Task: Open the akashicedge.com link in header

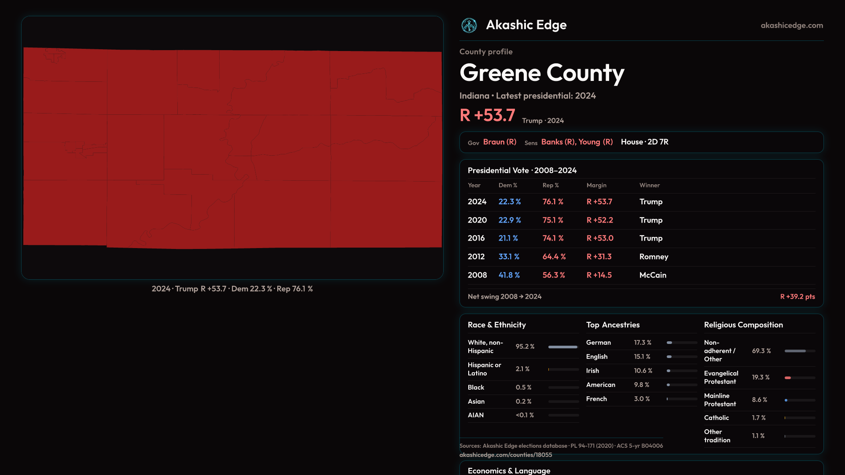Action: pyautogui.click(x=791, y=26)
